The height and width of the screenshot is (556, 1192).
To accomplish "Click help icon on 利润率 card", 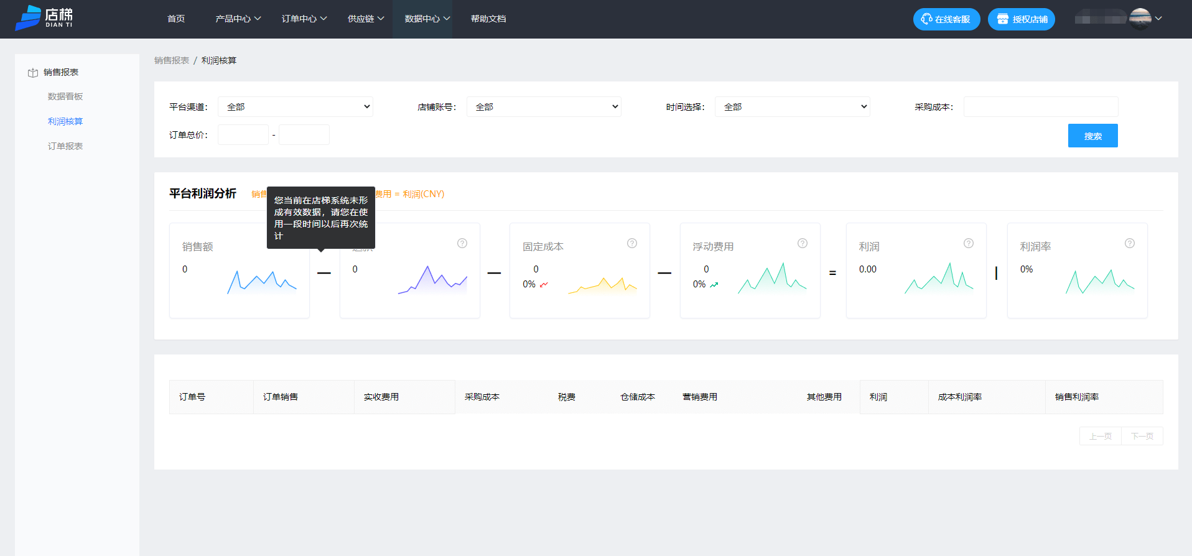I will (x=1130, y=243).
